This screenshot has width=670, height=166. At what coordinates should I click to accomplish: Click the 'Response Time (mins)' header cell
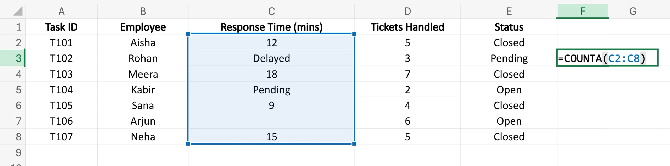point(271,27)
